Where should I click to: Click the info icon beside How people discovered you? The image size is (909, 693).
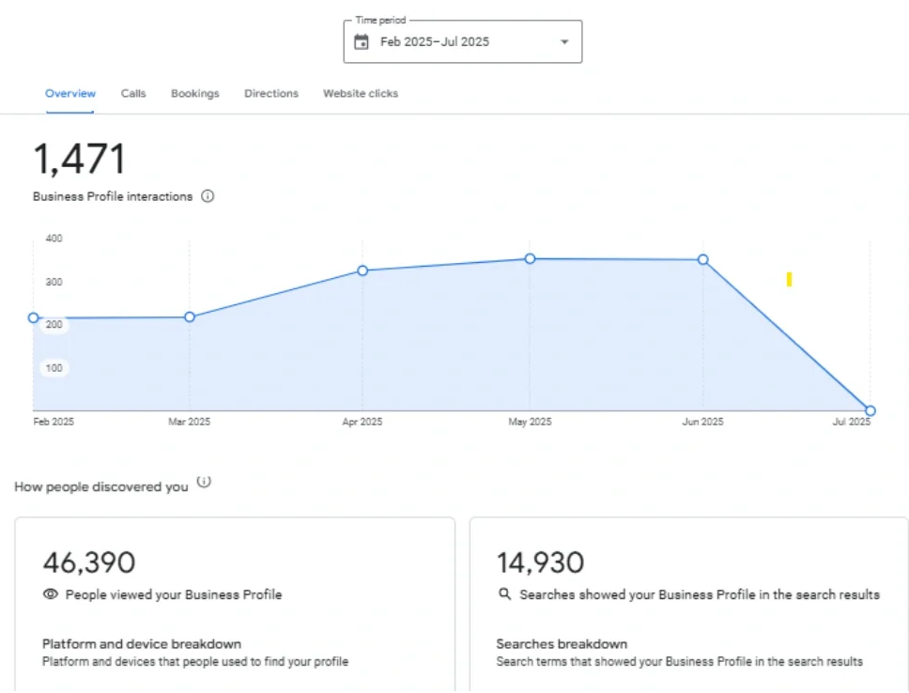pyautogui.click(x=205, y=481)
